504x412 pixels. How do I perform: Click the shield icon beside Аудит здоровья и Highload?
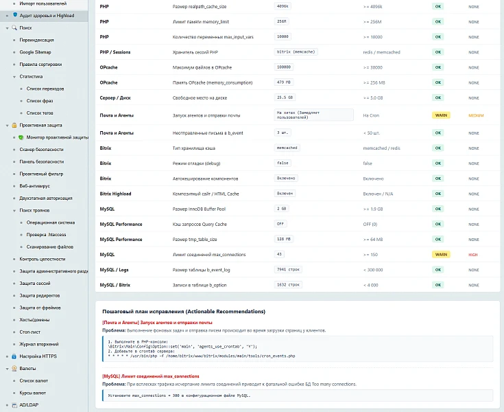[15, 15]
